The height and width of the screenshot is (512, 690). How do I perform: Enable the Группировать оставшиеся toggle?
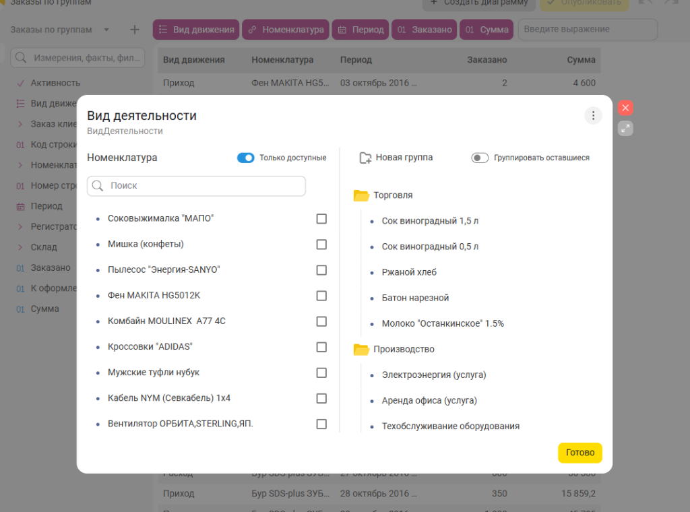(480, 158)
